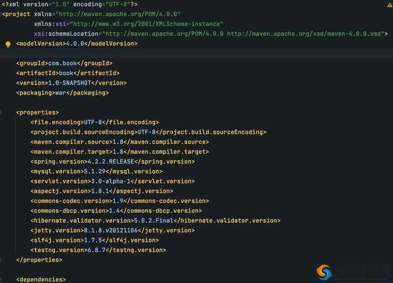
Task: Click aspectj.version 1.8.1 line
Action: (101, 191)
